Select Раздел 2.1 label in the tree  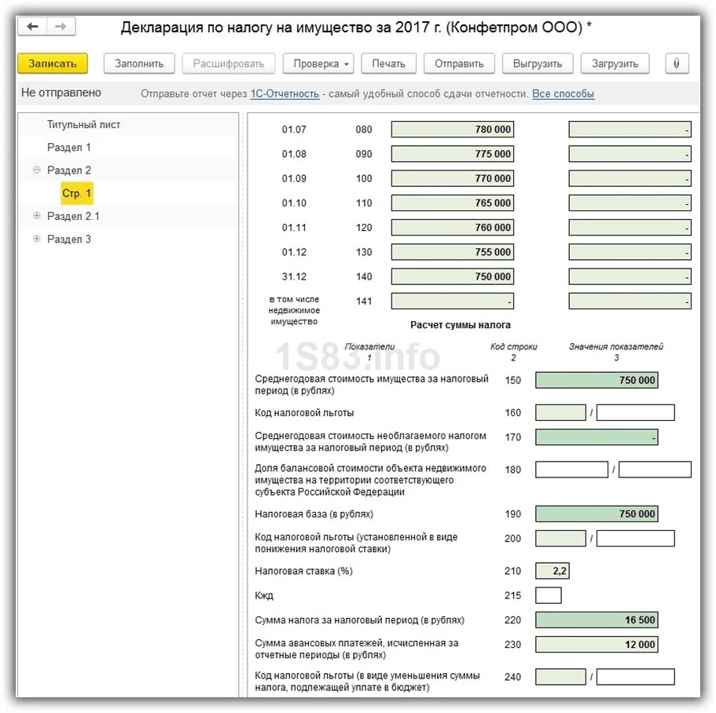(x=73, y=216)
